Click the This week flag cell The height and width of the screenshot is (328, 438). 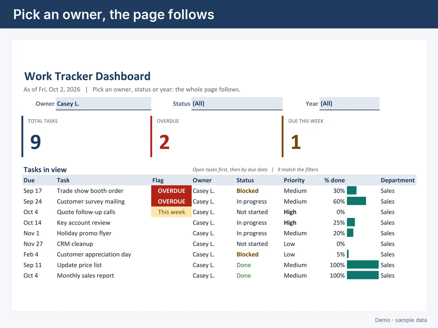[172, 212]
